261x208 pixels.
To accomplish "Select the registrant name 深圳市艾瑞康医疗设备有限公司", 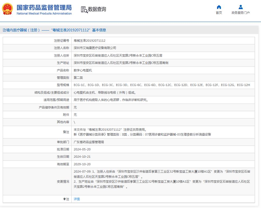I will click(96, 48).
